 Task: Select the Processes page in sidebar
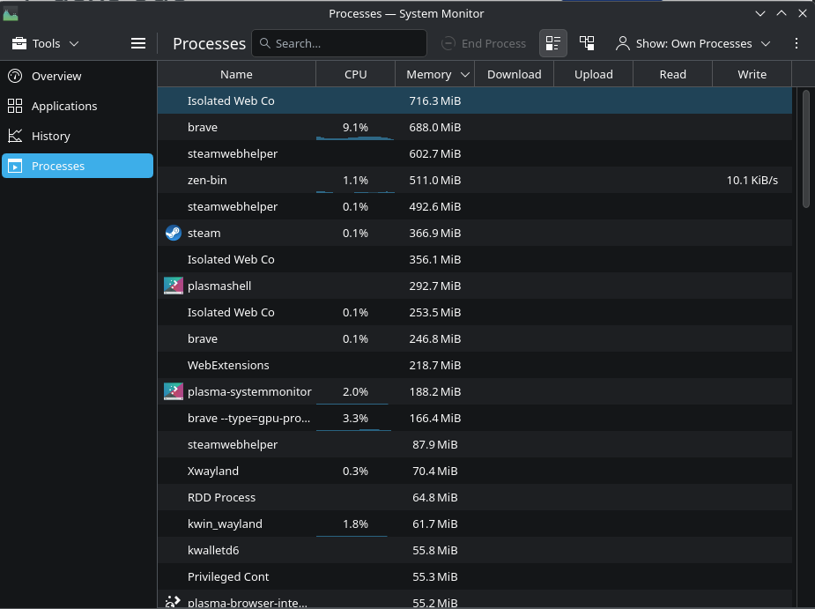(x=78, y=166)
